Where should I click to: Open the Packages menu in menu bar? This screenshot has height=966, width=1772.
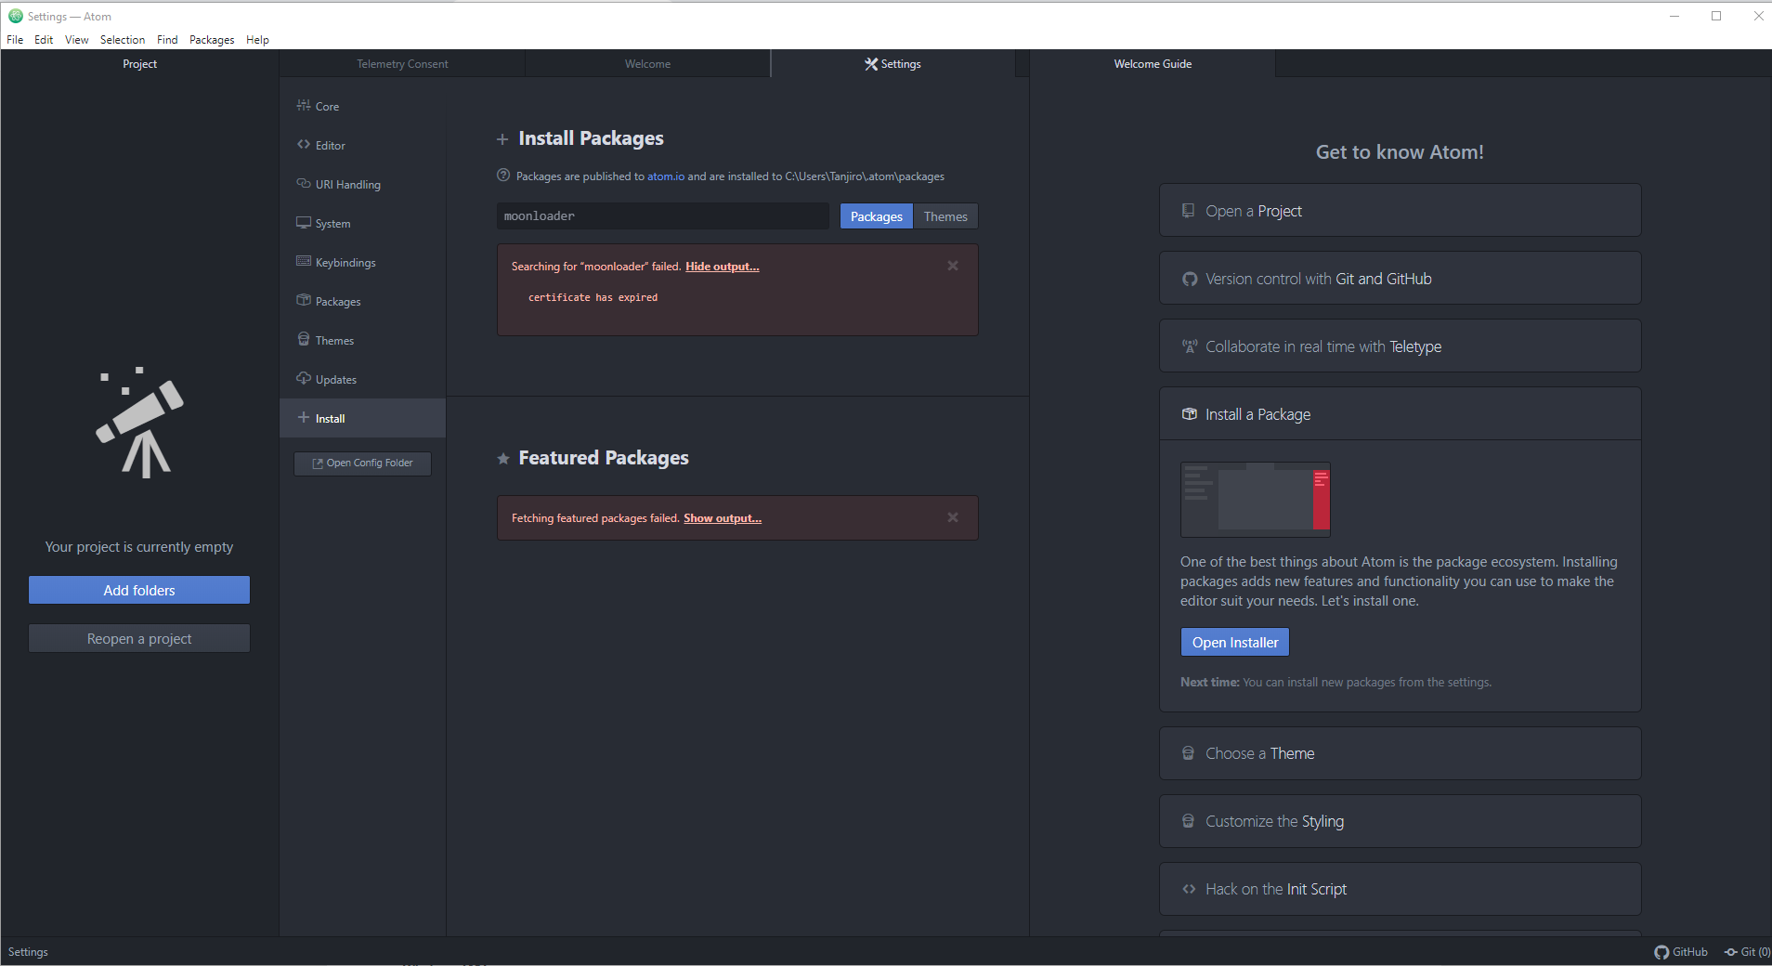pyautogui.click(x=212, y=40)
